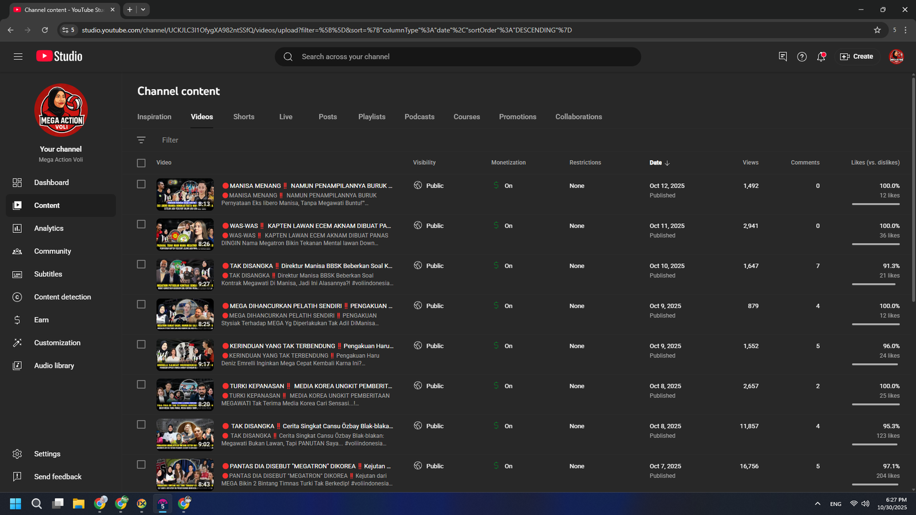Open the help question mark icon
916x515 pixels.
pyautogui.click(x=801, y=57)
